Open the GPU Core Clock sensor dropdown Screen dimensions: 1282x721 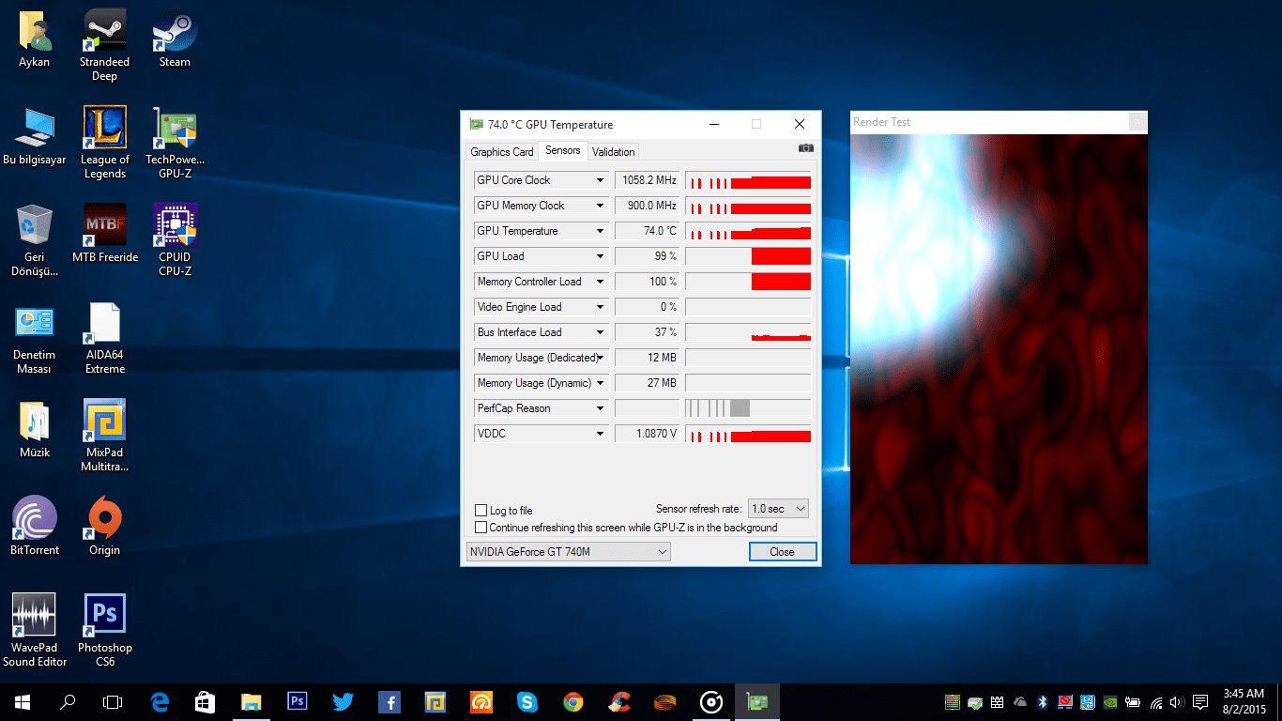(601, 180)
